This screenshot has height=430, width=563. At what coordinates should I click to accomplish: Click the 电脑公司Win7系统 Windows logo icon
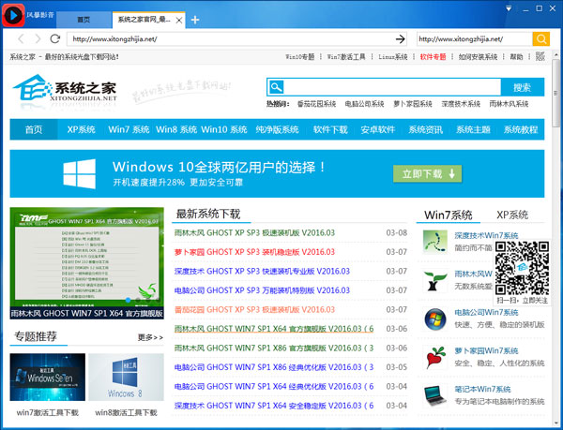435,319
